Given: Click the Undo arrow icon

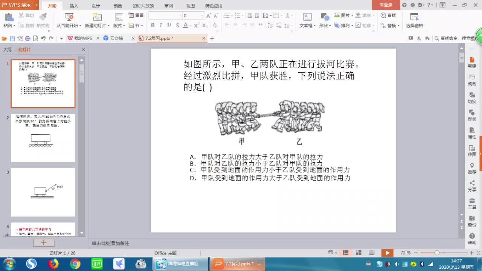Looking at the screenshot, I should [x=43, y=38].
